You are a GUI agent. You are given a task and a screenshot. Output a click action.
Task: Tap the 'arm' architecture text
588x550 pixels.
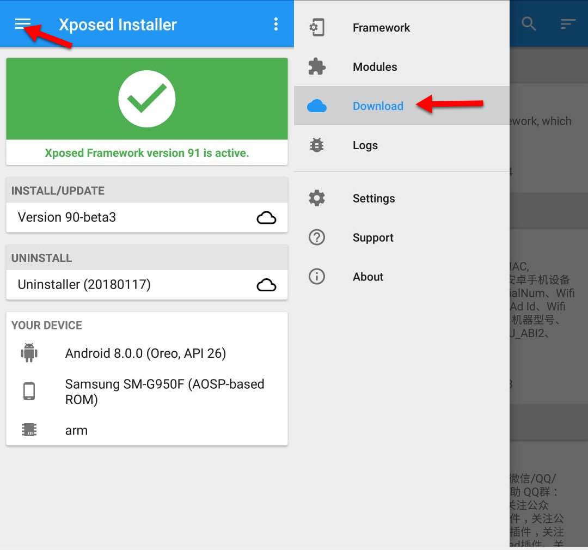[76, 431]
